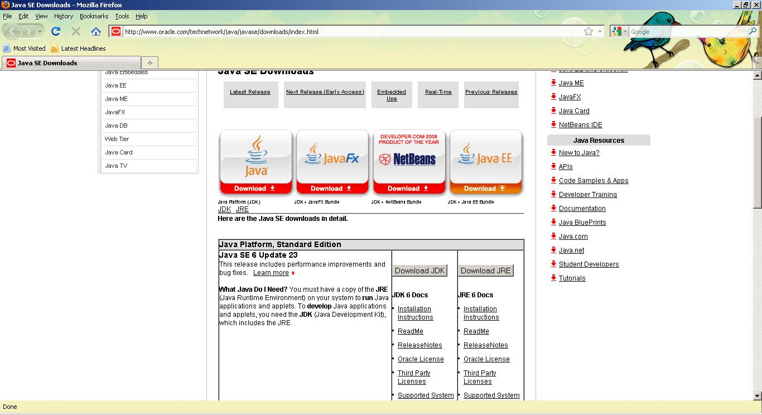762x415 pixels.
Task: Click the Download JRE button
Action: [486, 271]
